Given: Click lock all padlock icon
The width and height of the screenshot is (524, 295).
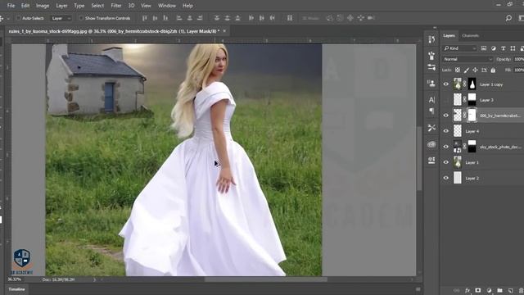Looking at the screenshot, I should click(493, 70).
